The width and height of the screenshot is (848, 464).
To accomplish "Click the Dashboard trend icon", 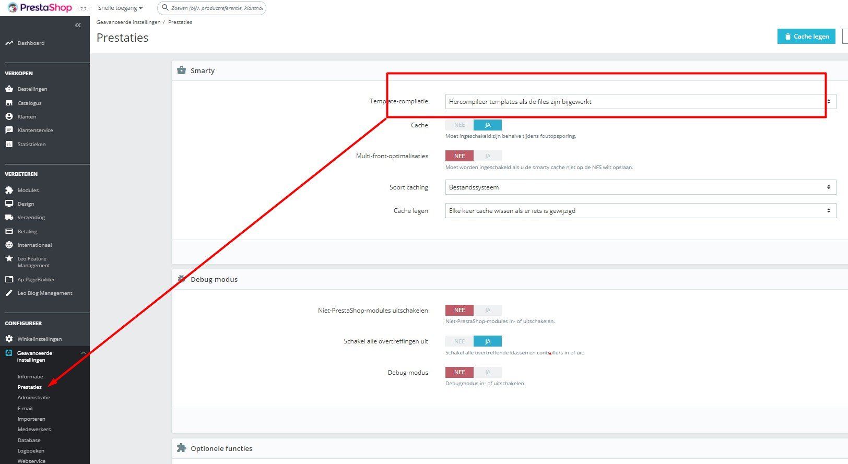I will 9,43.
